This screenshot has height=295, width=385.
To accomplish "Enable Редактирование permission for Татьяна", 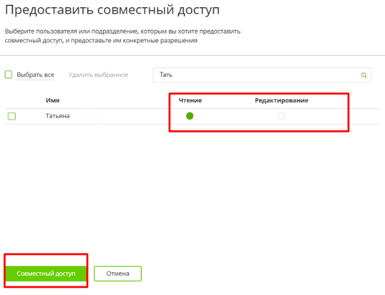I will (281, 116).
